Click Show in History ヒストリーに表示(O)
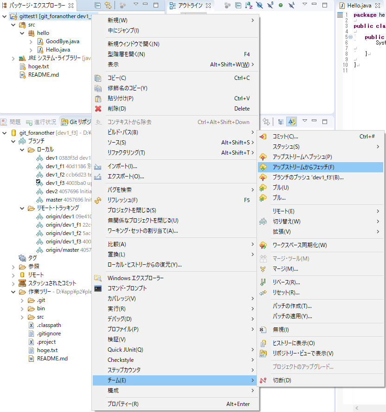Image resolution: width=386 pixels, height=412 pixels. click(321, 343)
